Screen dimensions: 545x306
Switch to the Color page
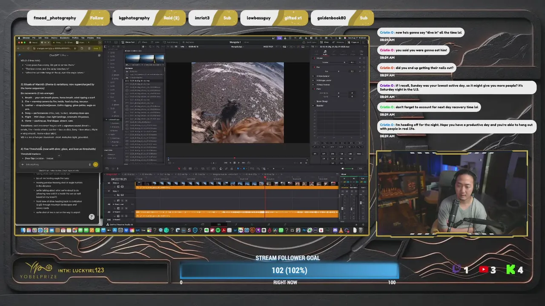pyautogui.click(x=252, y=224)
